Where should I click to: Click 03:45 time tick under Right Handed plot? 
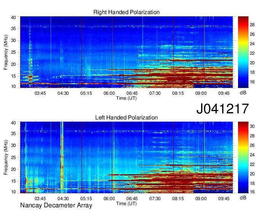tap(40, 93)
